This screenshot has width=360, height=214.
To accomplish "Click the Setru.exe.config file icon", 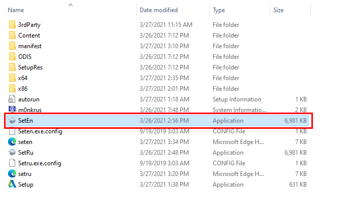I will (13, 163).
